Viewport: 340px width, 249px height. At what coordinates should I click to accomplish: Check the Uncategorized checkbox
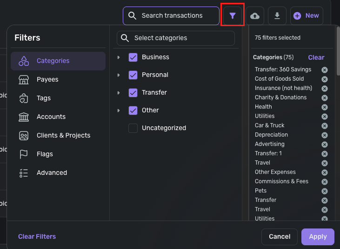[x=133, y=128]
